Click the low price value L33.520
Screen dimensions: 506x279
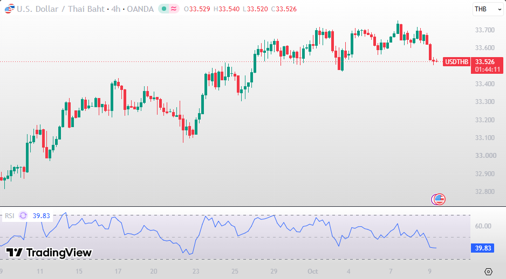pyautogui.click(x=255, y=9)
